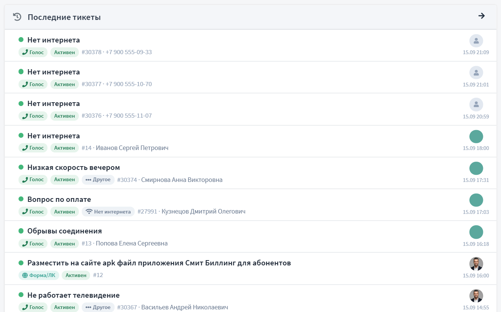Viewport: 501px width, 312px height.
Task: Click the Активен badge on ticket #30377
Action: pos(64,84)
